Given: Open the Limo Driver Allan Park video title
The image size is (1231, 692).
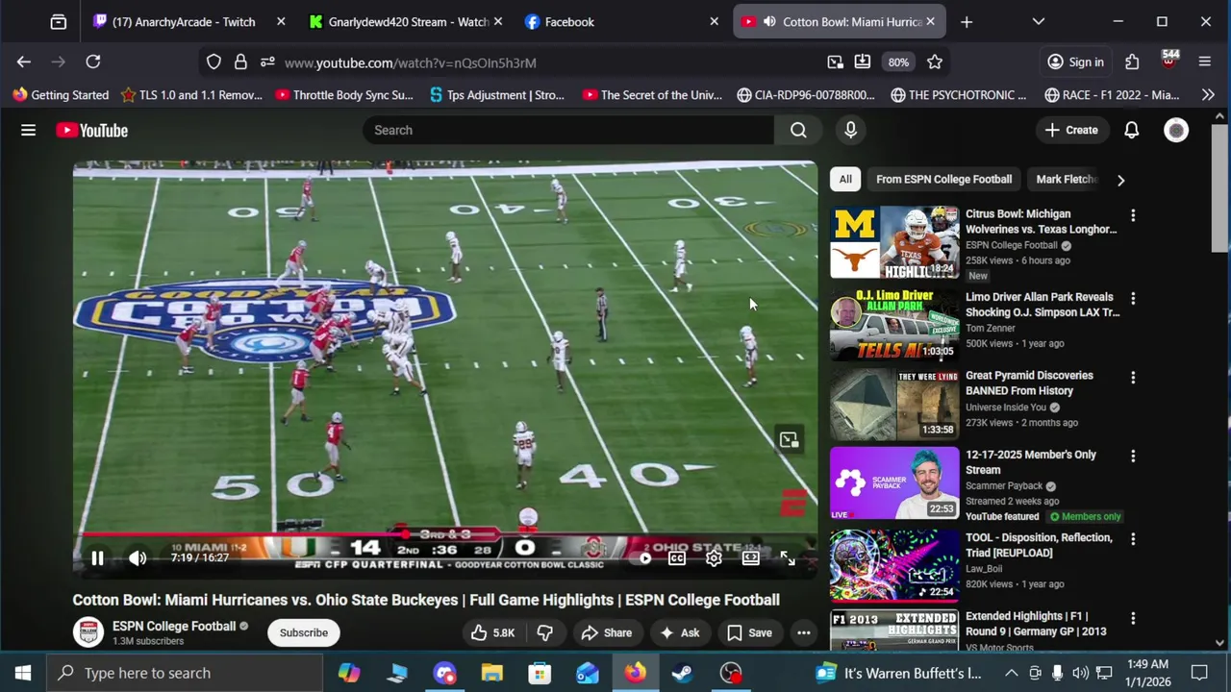Looking at the screenshot, I should [x=1043, y=305].
